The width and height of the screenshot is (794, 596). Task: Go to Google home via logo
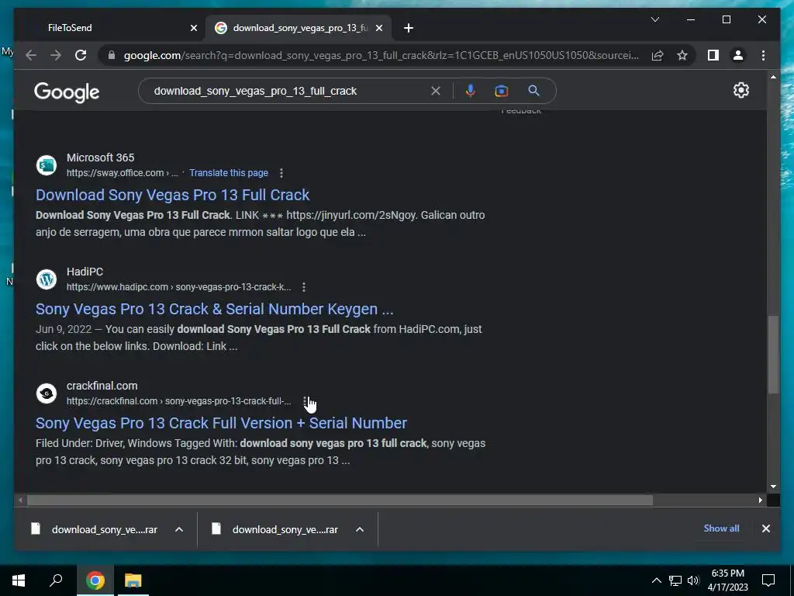(67, 92)
